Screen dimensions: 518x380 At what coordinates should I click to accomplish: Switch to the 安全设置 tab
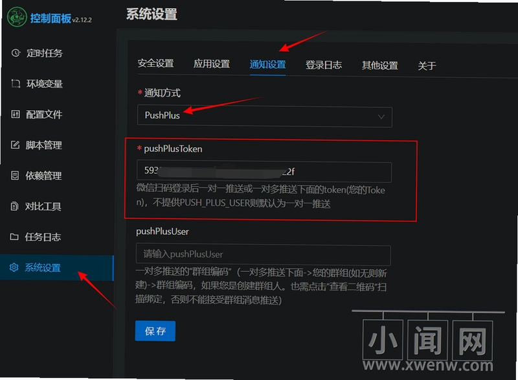[x=155, y=63]
